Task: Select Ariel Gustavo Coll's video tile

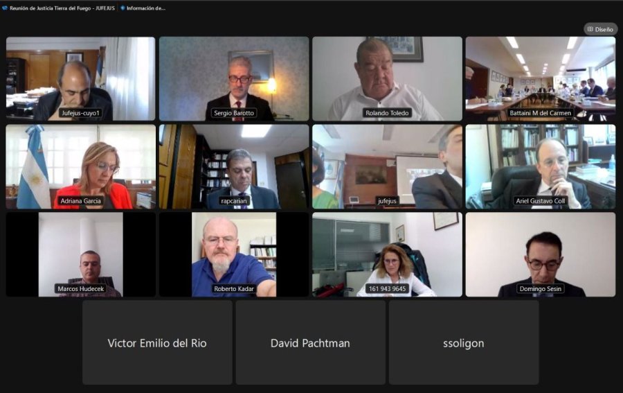Action: tap(541, 166)
